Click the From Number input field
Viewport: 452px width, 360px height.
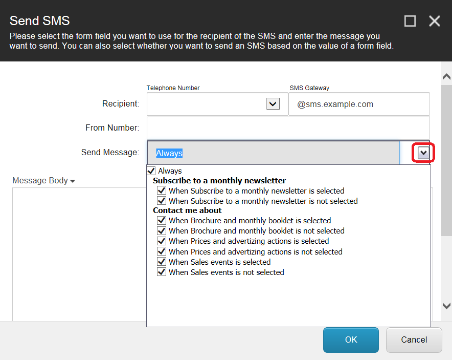[x=288, y=128]
